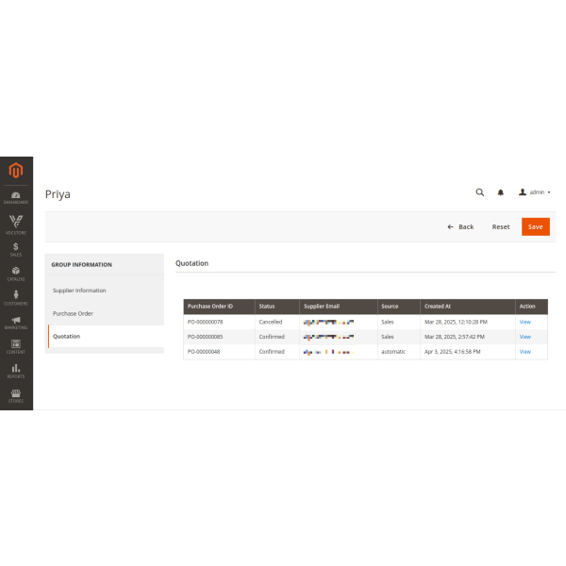Open the VDCStore sidebar menu

point(16,225)
